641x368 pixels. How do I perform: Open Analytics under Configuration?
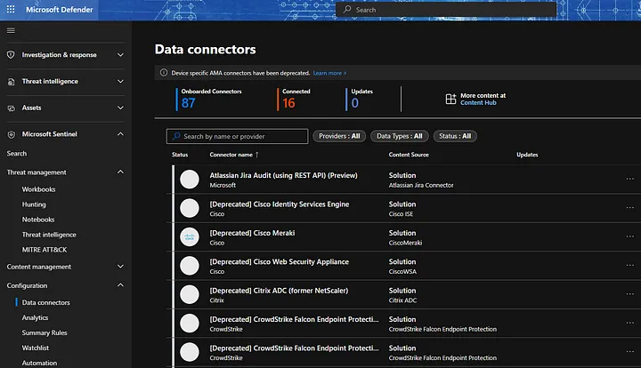[35, 317]
